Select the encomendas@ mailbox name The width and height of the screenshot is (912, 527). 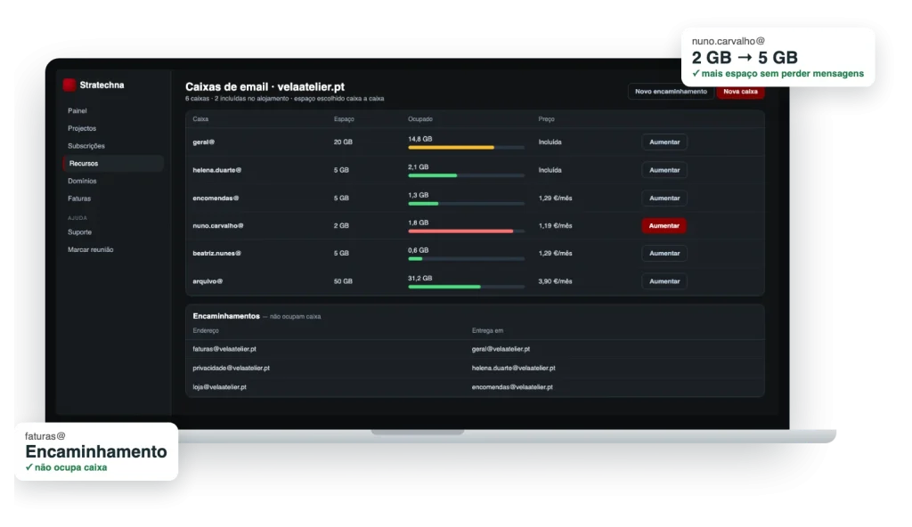[216, 198]
